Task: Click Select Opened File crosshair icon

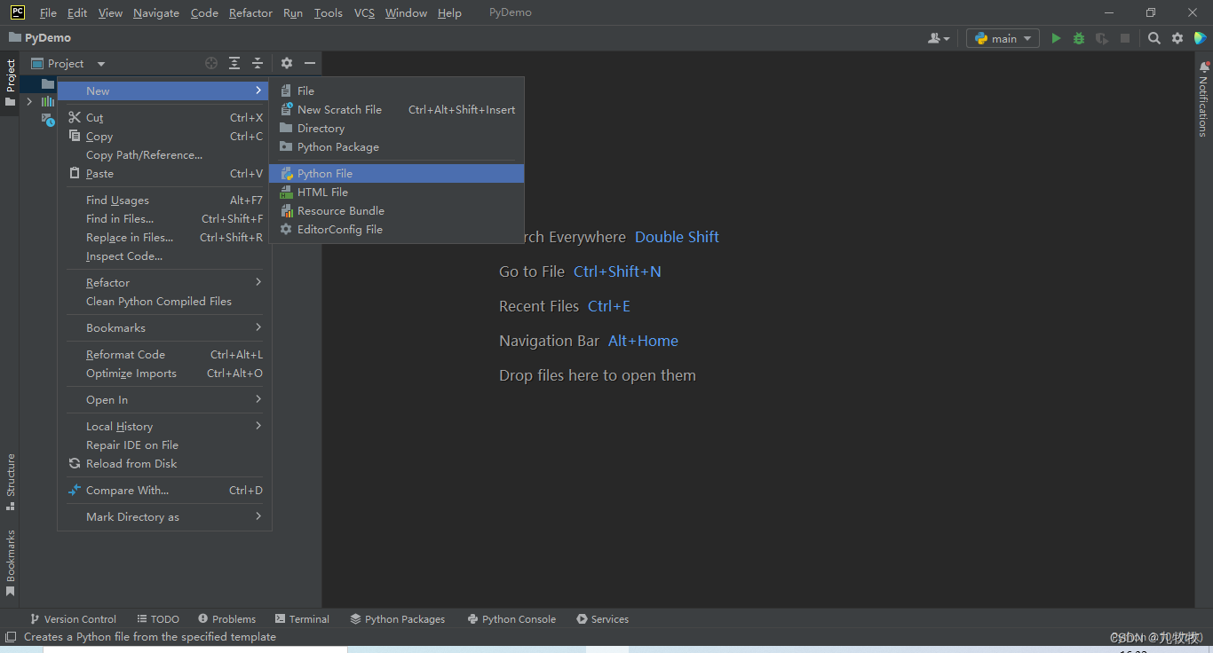Action: coord(211,63)
